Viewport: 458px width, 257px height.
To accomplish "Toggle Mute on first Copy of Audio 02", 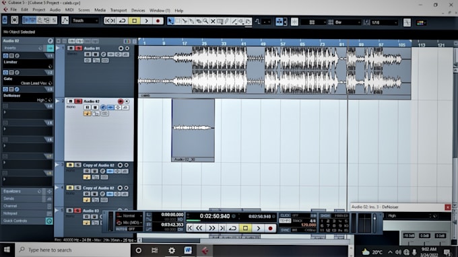I will point(70,165).
